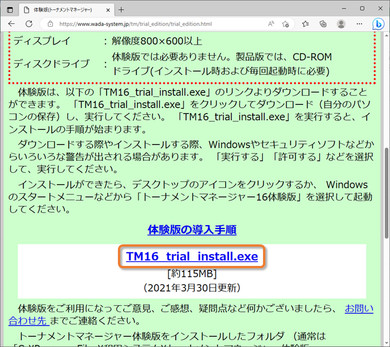The width and height of the screenshot is (390, 347).
Task: Click the browser back arrow
Action: pyautogui.click(x=12, y=24)
